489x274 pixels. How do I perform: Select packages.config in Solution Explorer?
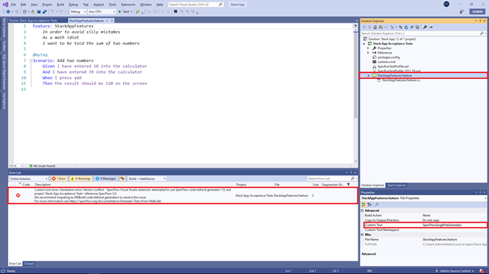[388, 57]
